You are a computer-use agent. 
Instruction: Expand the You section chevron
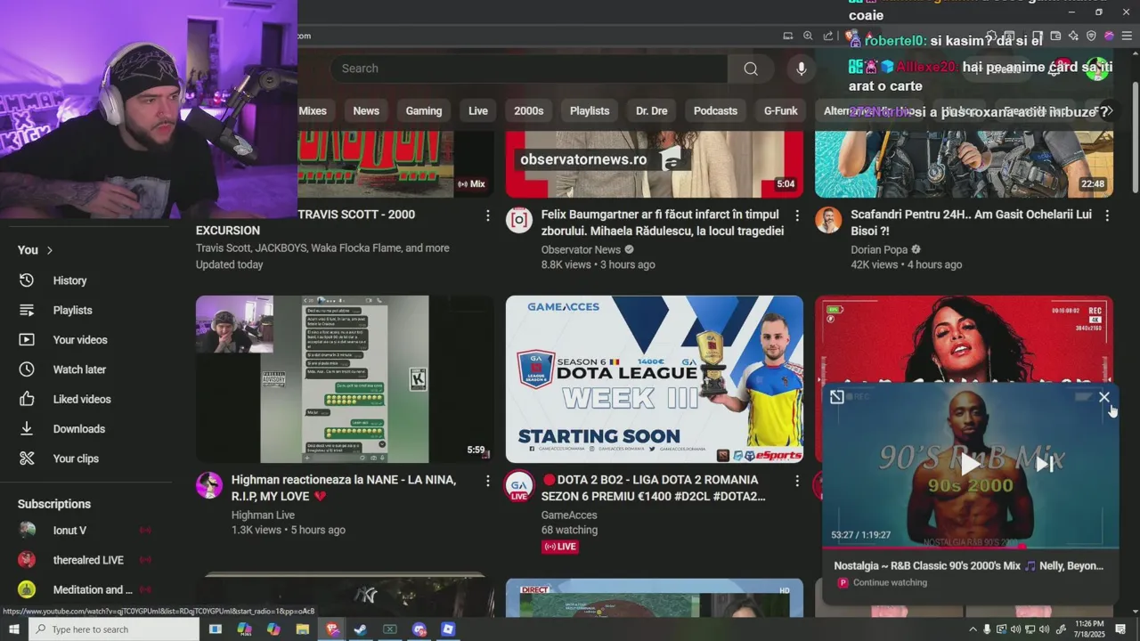pyautogui.click(x=50, y=250)
